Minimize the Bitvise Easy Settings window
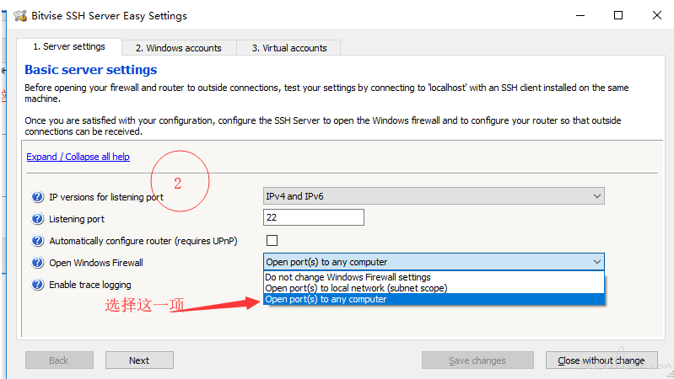The width and height of the screenshot is (674, 379). point(580,15)
